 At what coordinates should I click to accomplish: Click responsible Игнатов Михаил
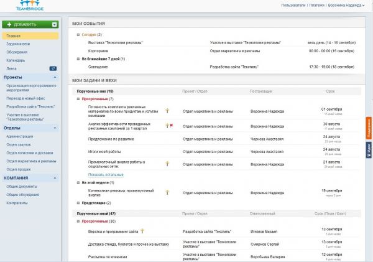[x=264, y=232]
